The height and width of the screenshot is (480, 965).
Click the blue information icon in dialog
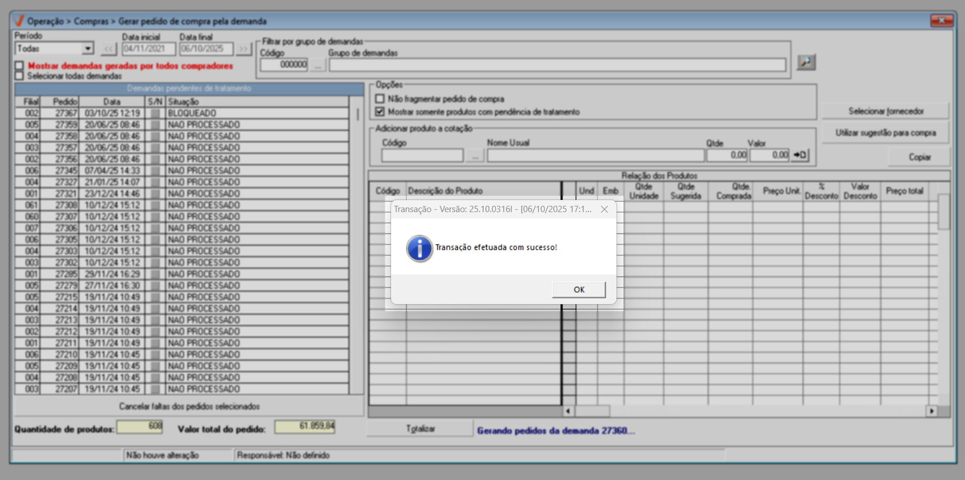pos(419,248)
